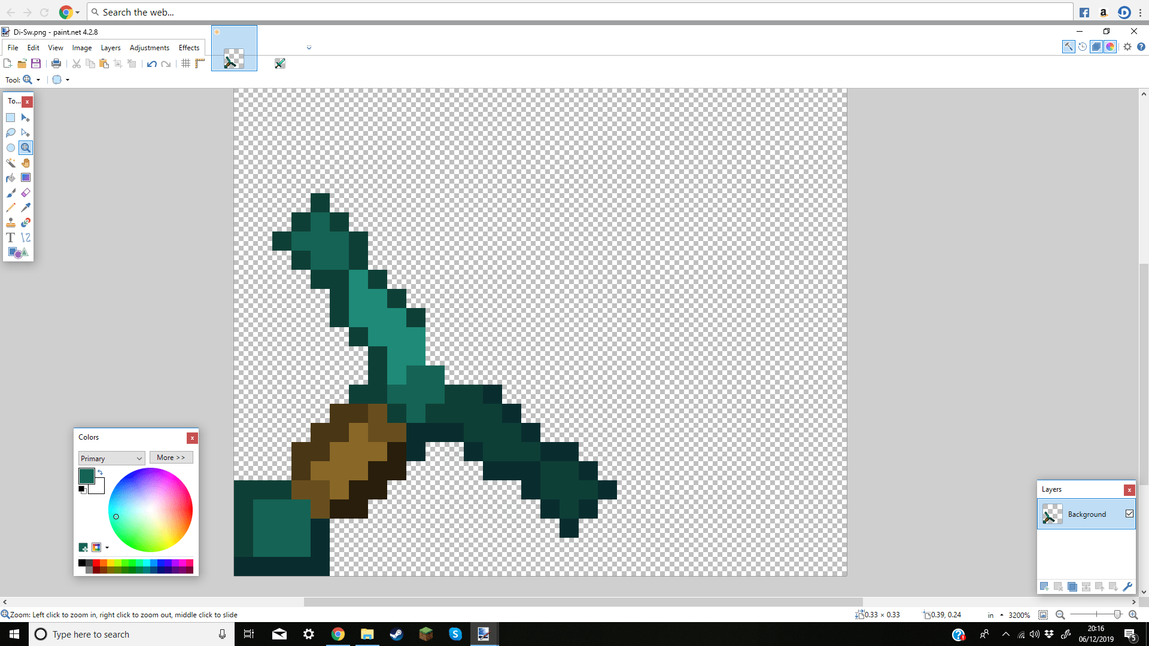Toggle pixel grid display
Image resolution: width=1149 pixels, height=646 pixels.
point(186,63)
